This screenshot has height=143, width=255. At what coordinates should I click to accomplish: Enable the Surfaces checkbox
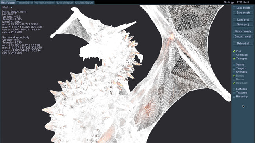234,89
